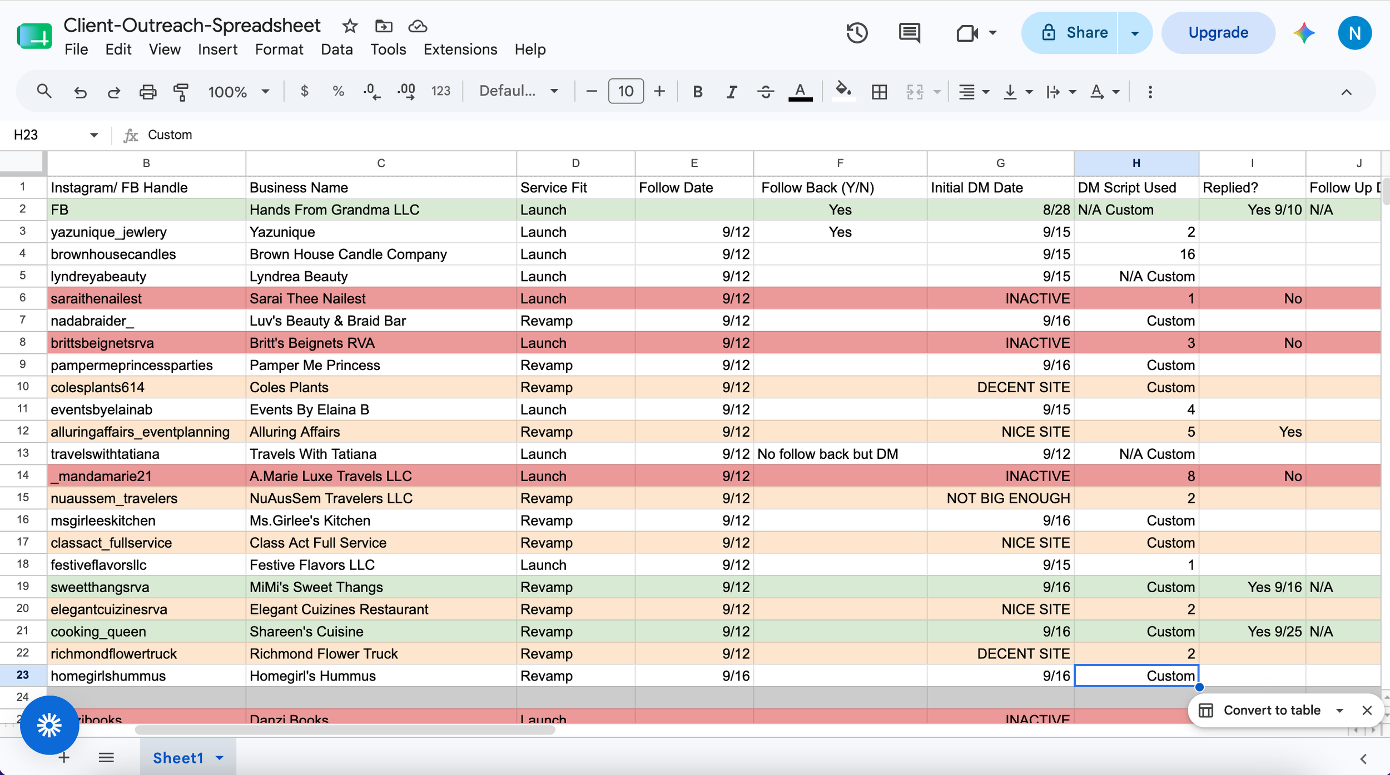The image size is (1390, 775).
Task: Toggle italic formatting
Action: pyautogui.click(x=732, y=92)
